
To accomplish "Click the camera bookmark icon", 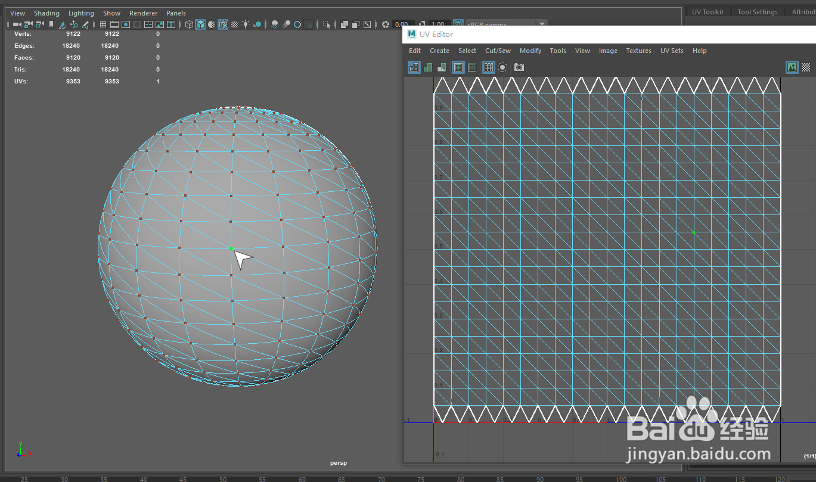I will 51,24.
